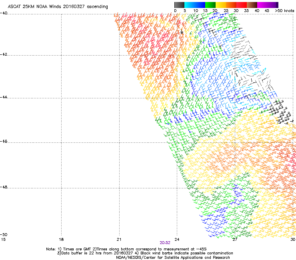Viewport: 296px width, 260px height.
Task: Pick the brown 35–40 knots color segment
Action: [252, 5]
